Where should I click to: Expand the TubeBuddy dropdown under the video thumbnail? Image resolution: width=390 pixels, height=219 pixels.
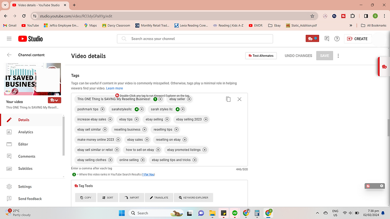pyautogui.click(x=55, y=100)
